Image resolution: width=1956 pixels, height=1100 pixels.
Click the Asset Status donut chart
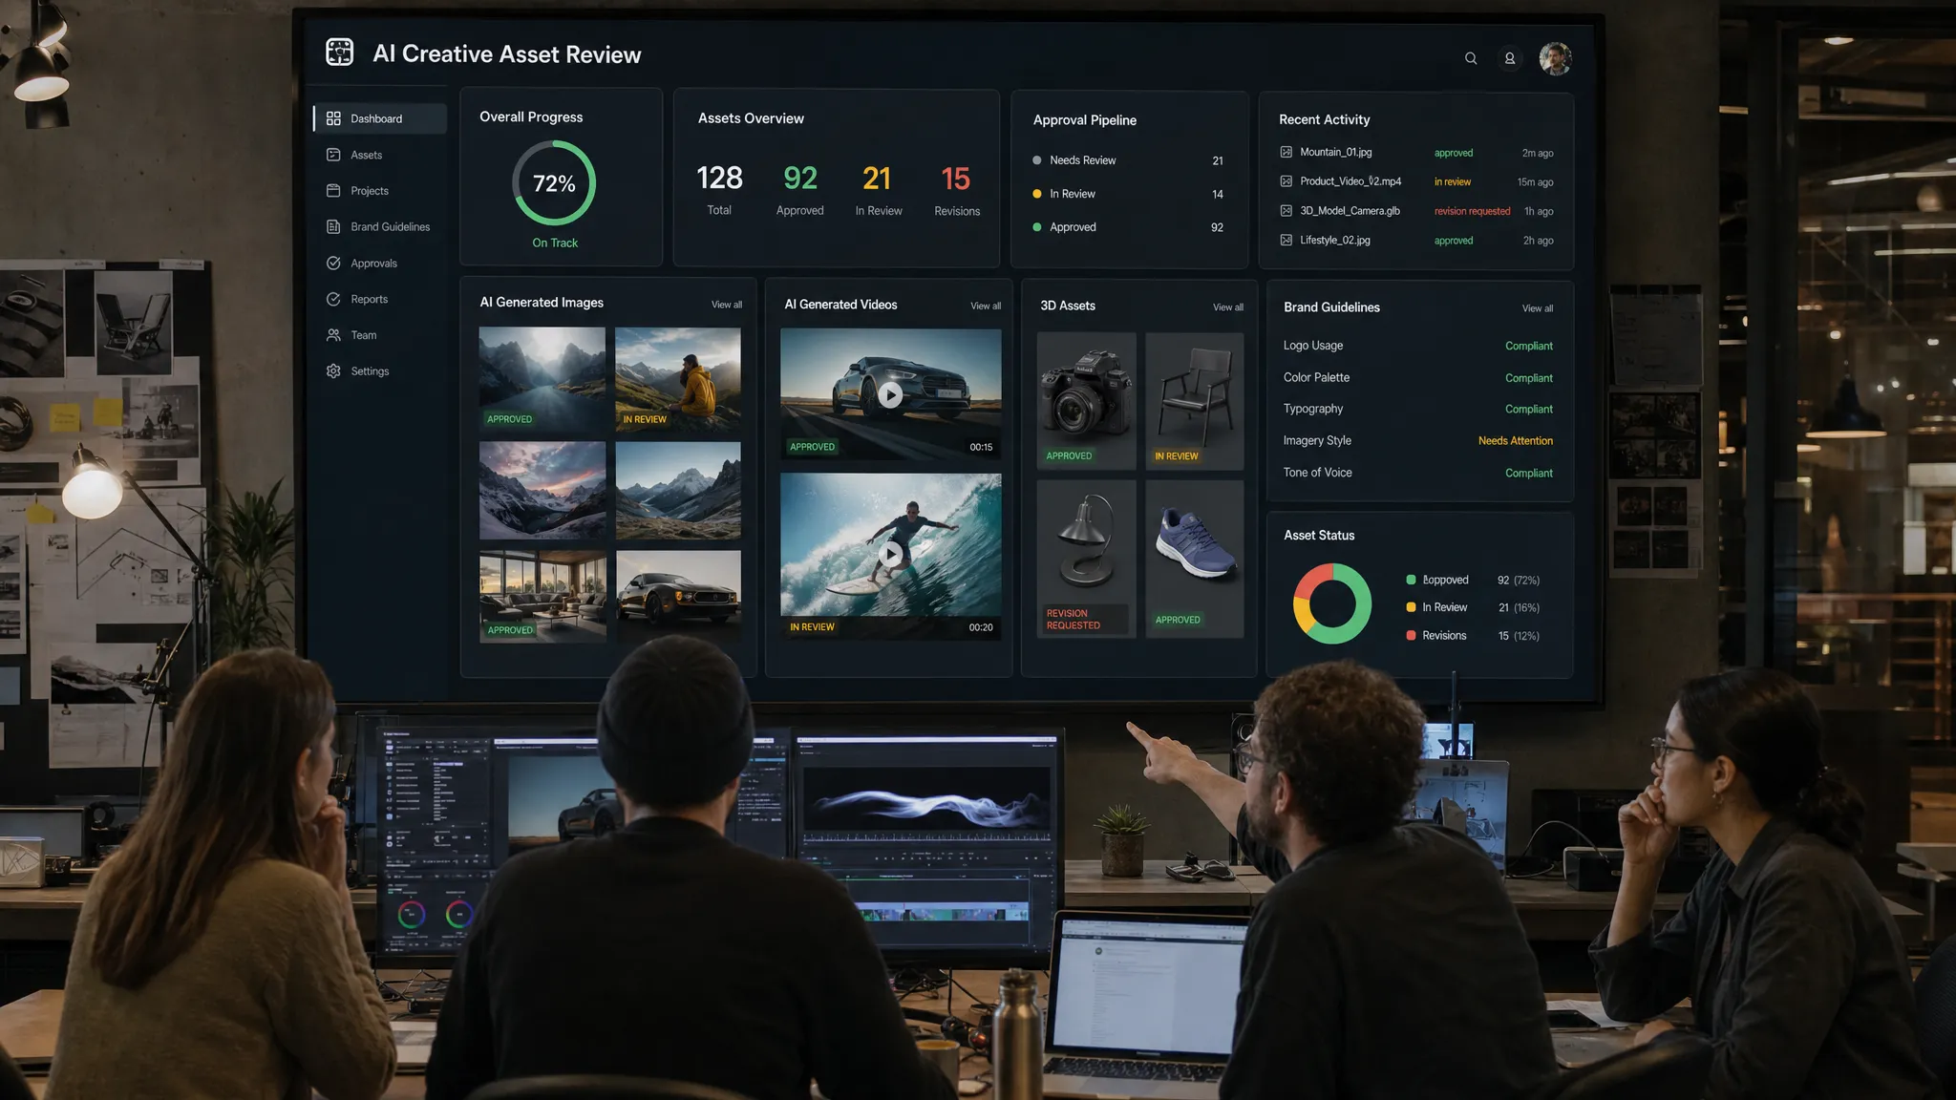click(1331, 603)
